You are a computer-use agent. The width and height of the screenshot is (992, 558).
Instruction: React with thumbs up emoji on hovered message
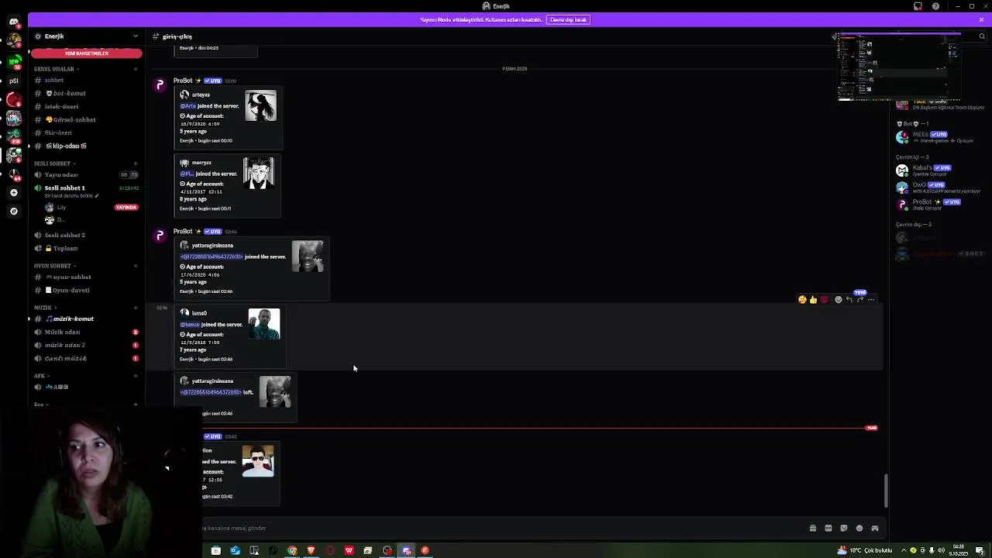coord(813,299)
